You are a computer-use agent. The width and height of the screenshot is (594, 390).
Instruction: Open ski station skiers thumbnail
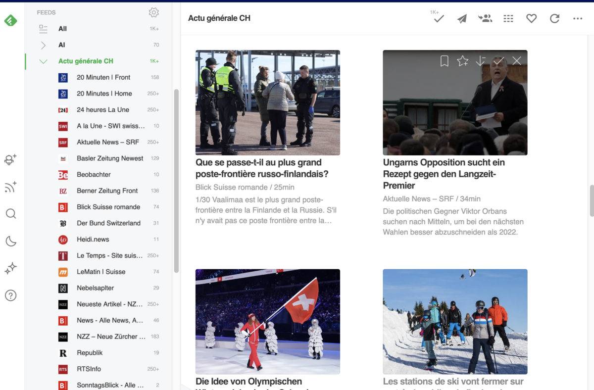click(x=455, y=322)
